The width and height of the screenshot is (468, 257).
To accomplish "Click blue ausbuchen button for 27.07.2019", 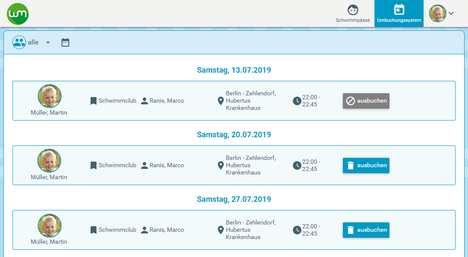I will coord(366,230).
